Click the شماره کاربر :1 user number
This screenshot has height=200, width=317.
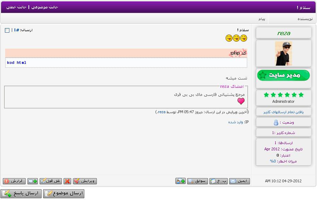tap(283, 133)
